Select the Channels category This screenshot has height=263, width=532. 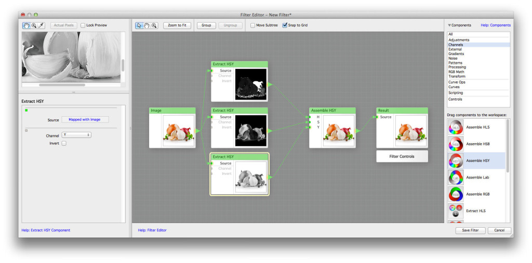point(478,45)
